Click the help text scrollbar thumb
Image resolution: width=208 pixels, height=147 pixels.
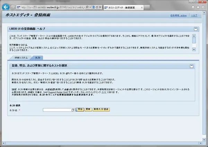194,40
